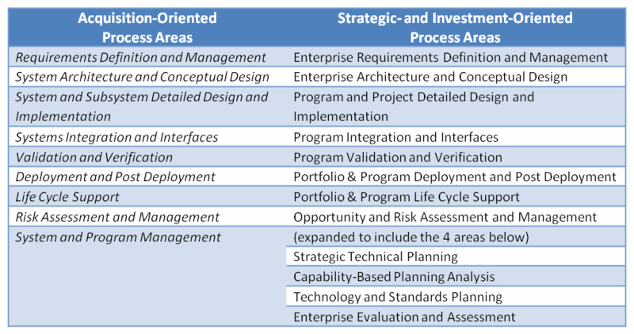634x334 pixels.
Task: Select Requirements Definition and Management cell
Action: click(147, 57)
